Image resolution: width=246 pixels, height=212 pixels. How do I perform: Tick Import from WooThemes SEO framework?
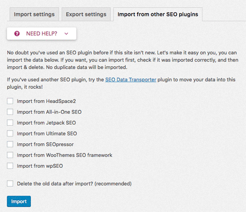point(10,155)
